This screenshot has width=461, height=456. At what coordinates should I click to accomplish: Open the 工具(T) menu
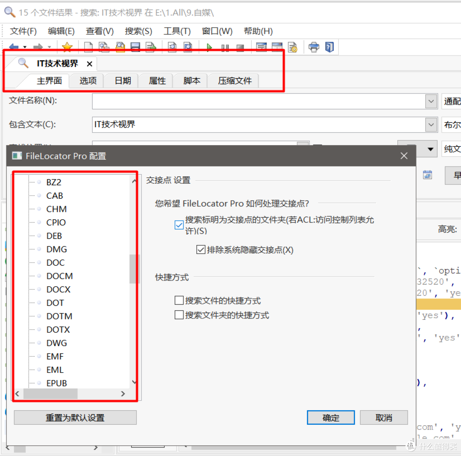(x=177, y=31)
